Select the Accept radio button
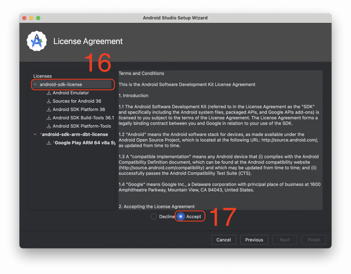351x274 pixels. (181, 216)
